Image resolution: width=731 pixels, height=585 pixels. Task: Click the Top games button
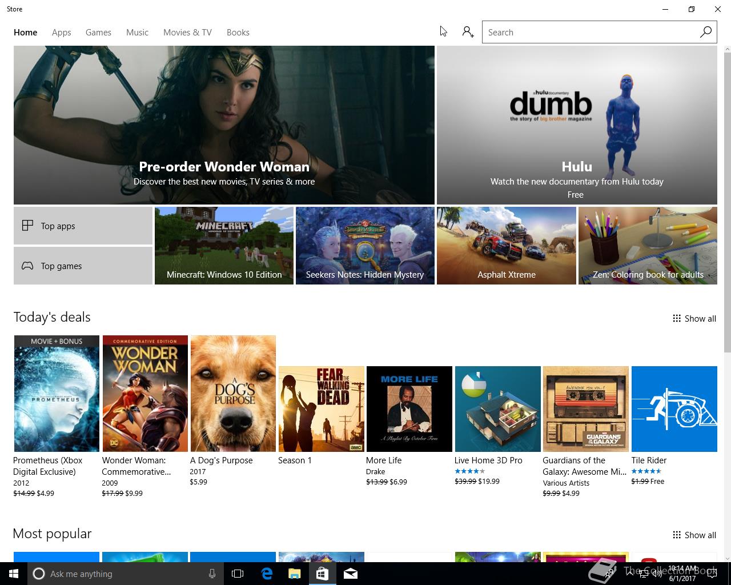pos(83,266)
